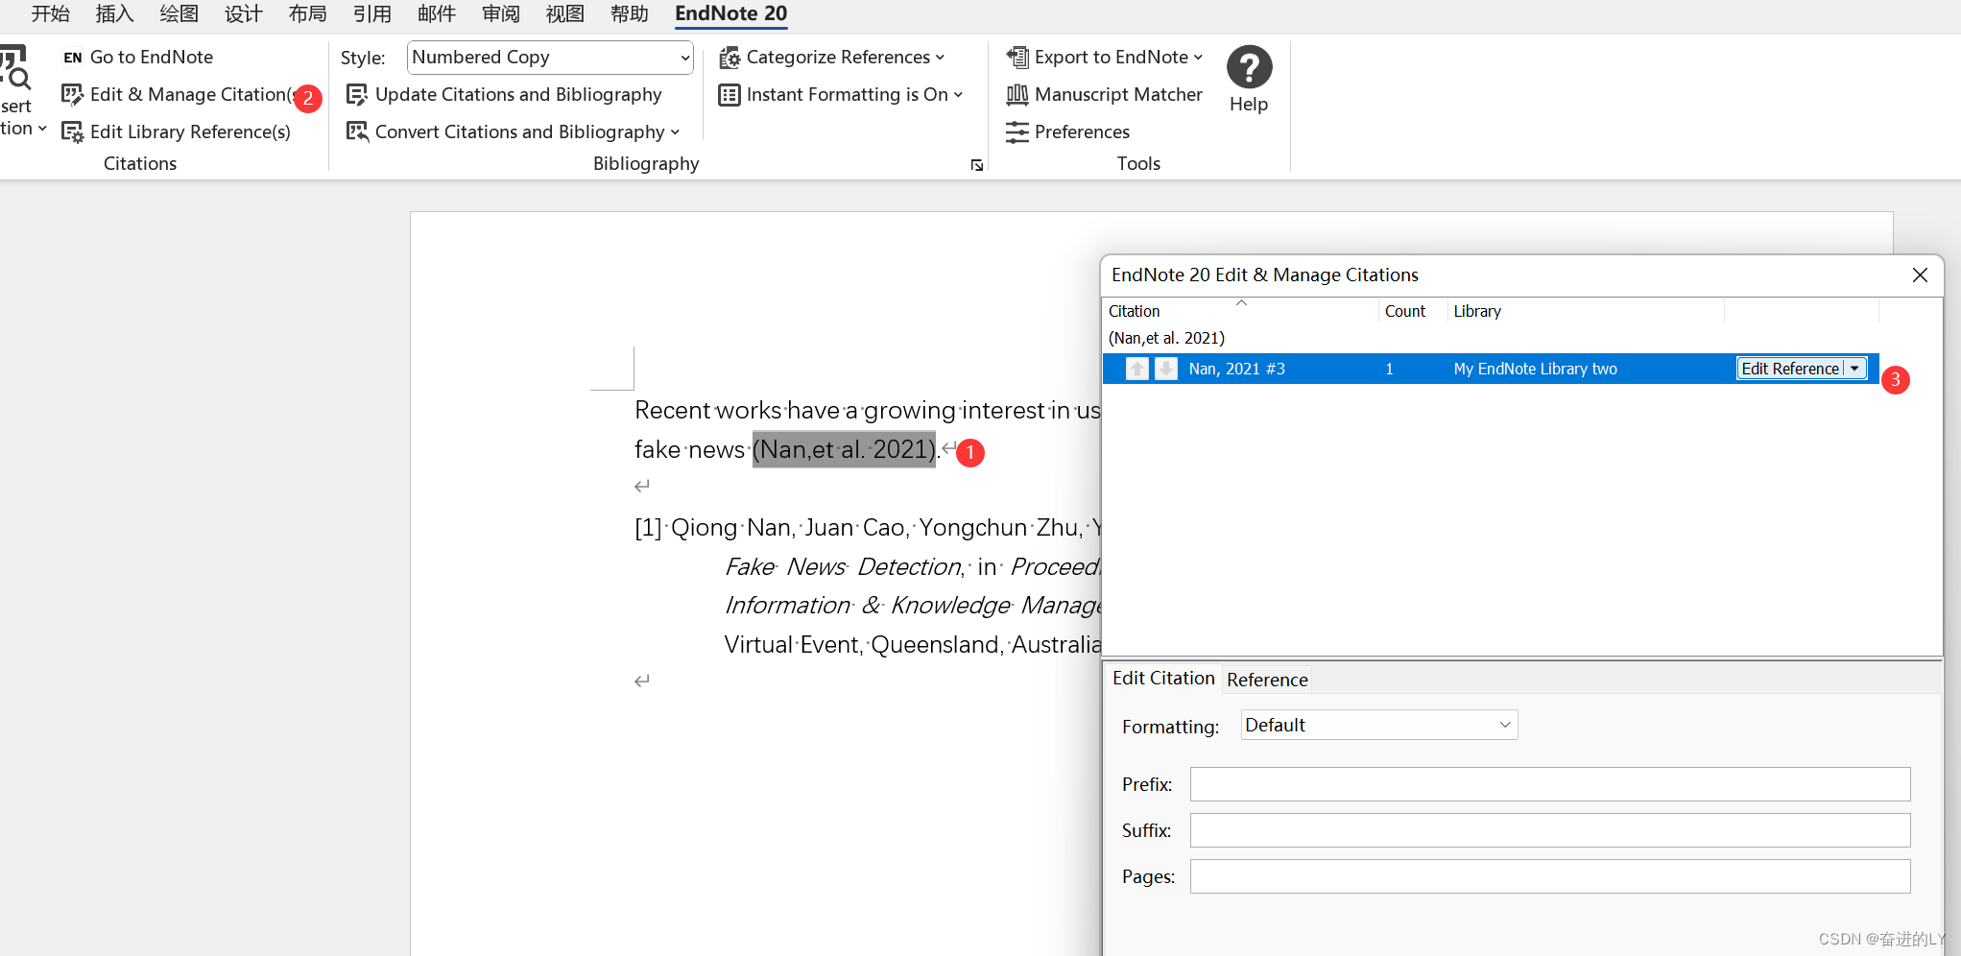Click into the Suffix field

tap(1550, 830)
